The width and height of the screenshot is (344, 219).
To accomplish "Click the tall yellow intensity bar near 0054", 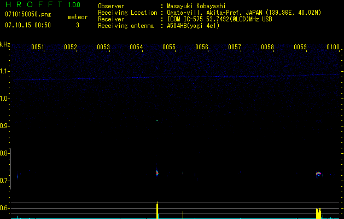I will (157, 210).
